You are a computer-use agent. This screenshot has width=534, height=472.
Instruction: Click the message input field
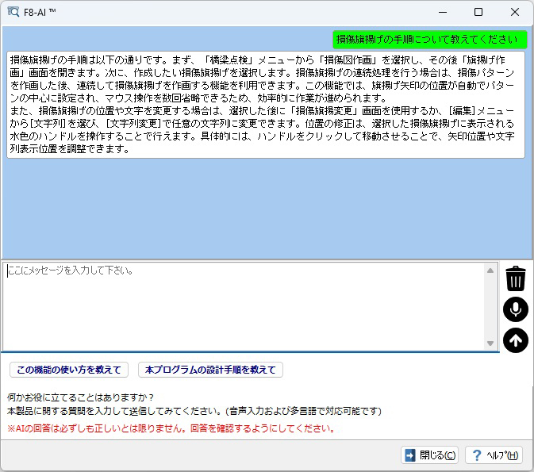point(244,306)
